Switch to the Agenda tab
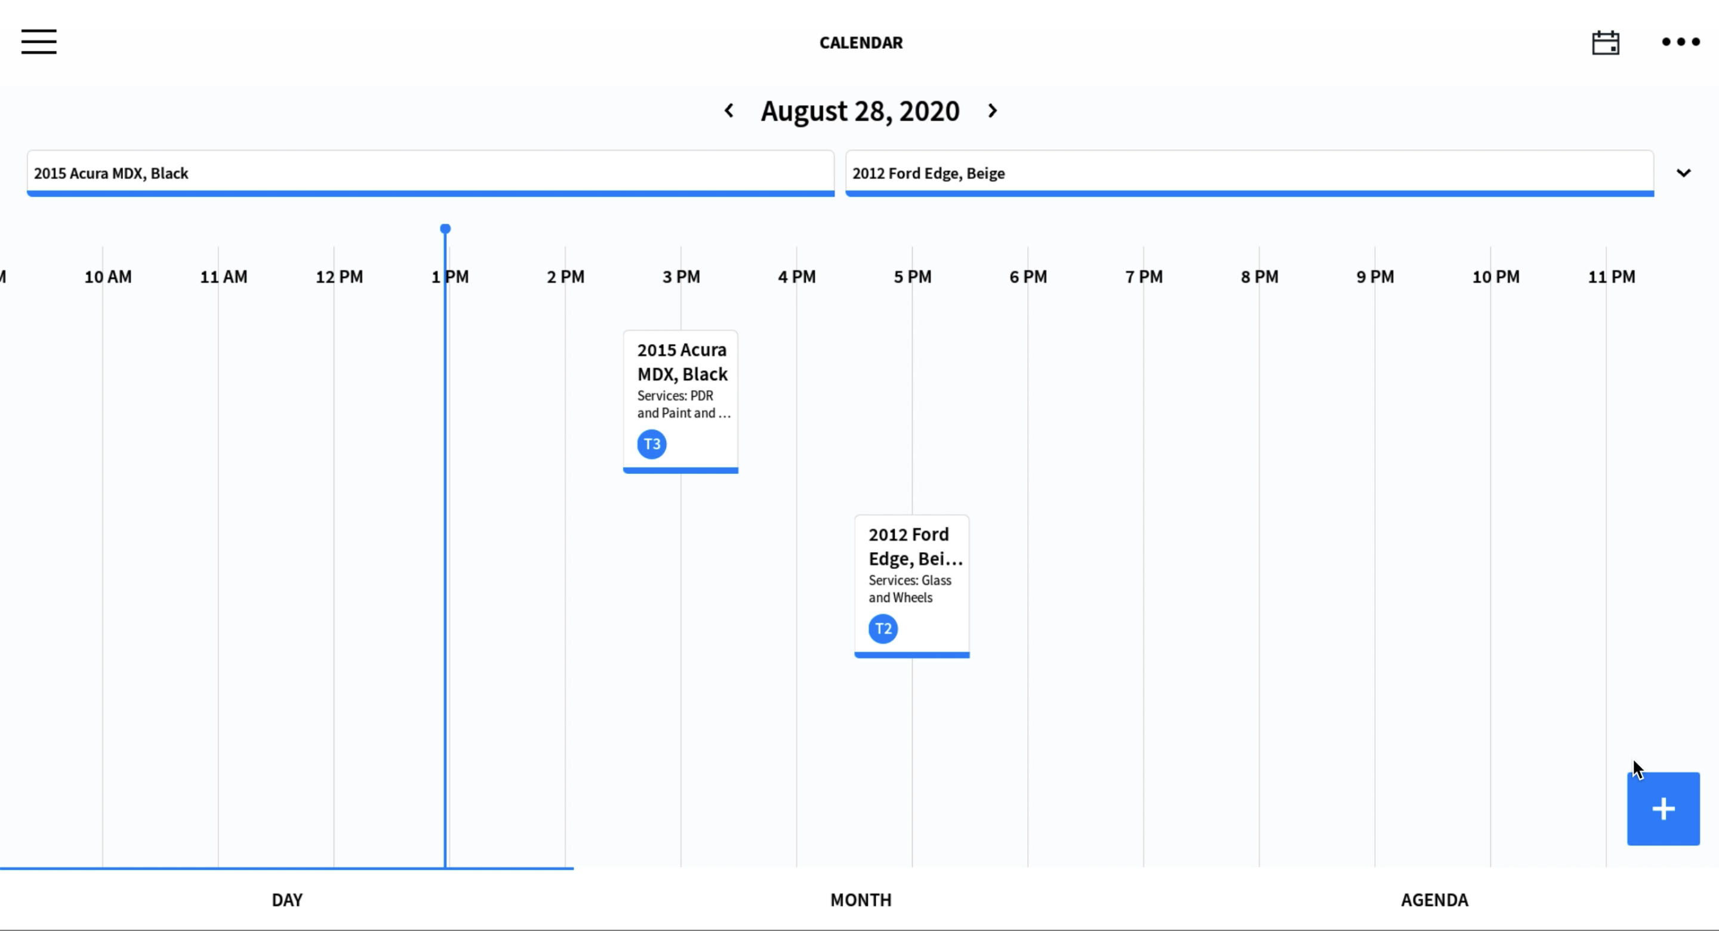 (1433, 899)
